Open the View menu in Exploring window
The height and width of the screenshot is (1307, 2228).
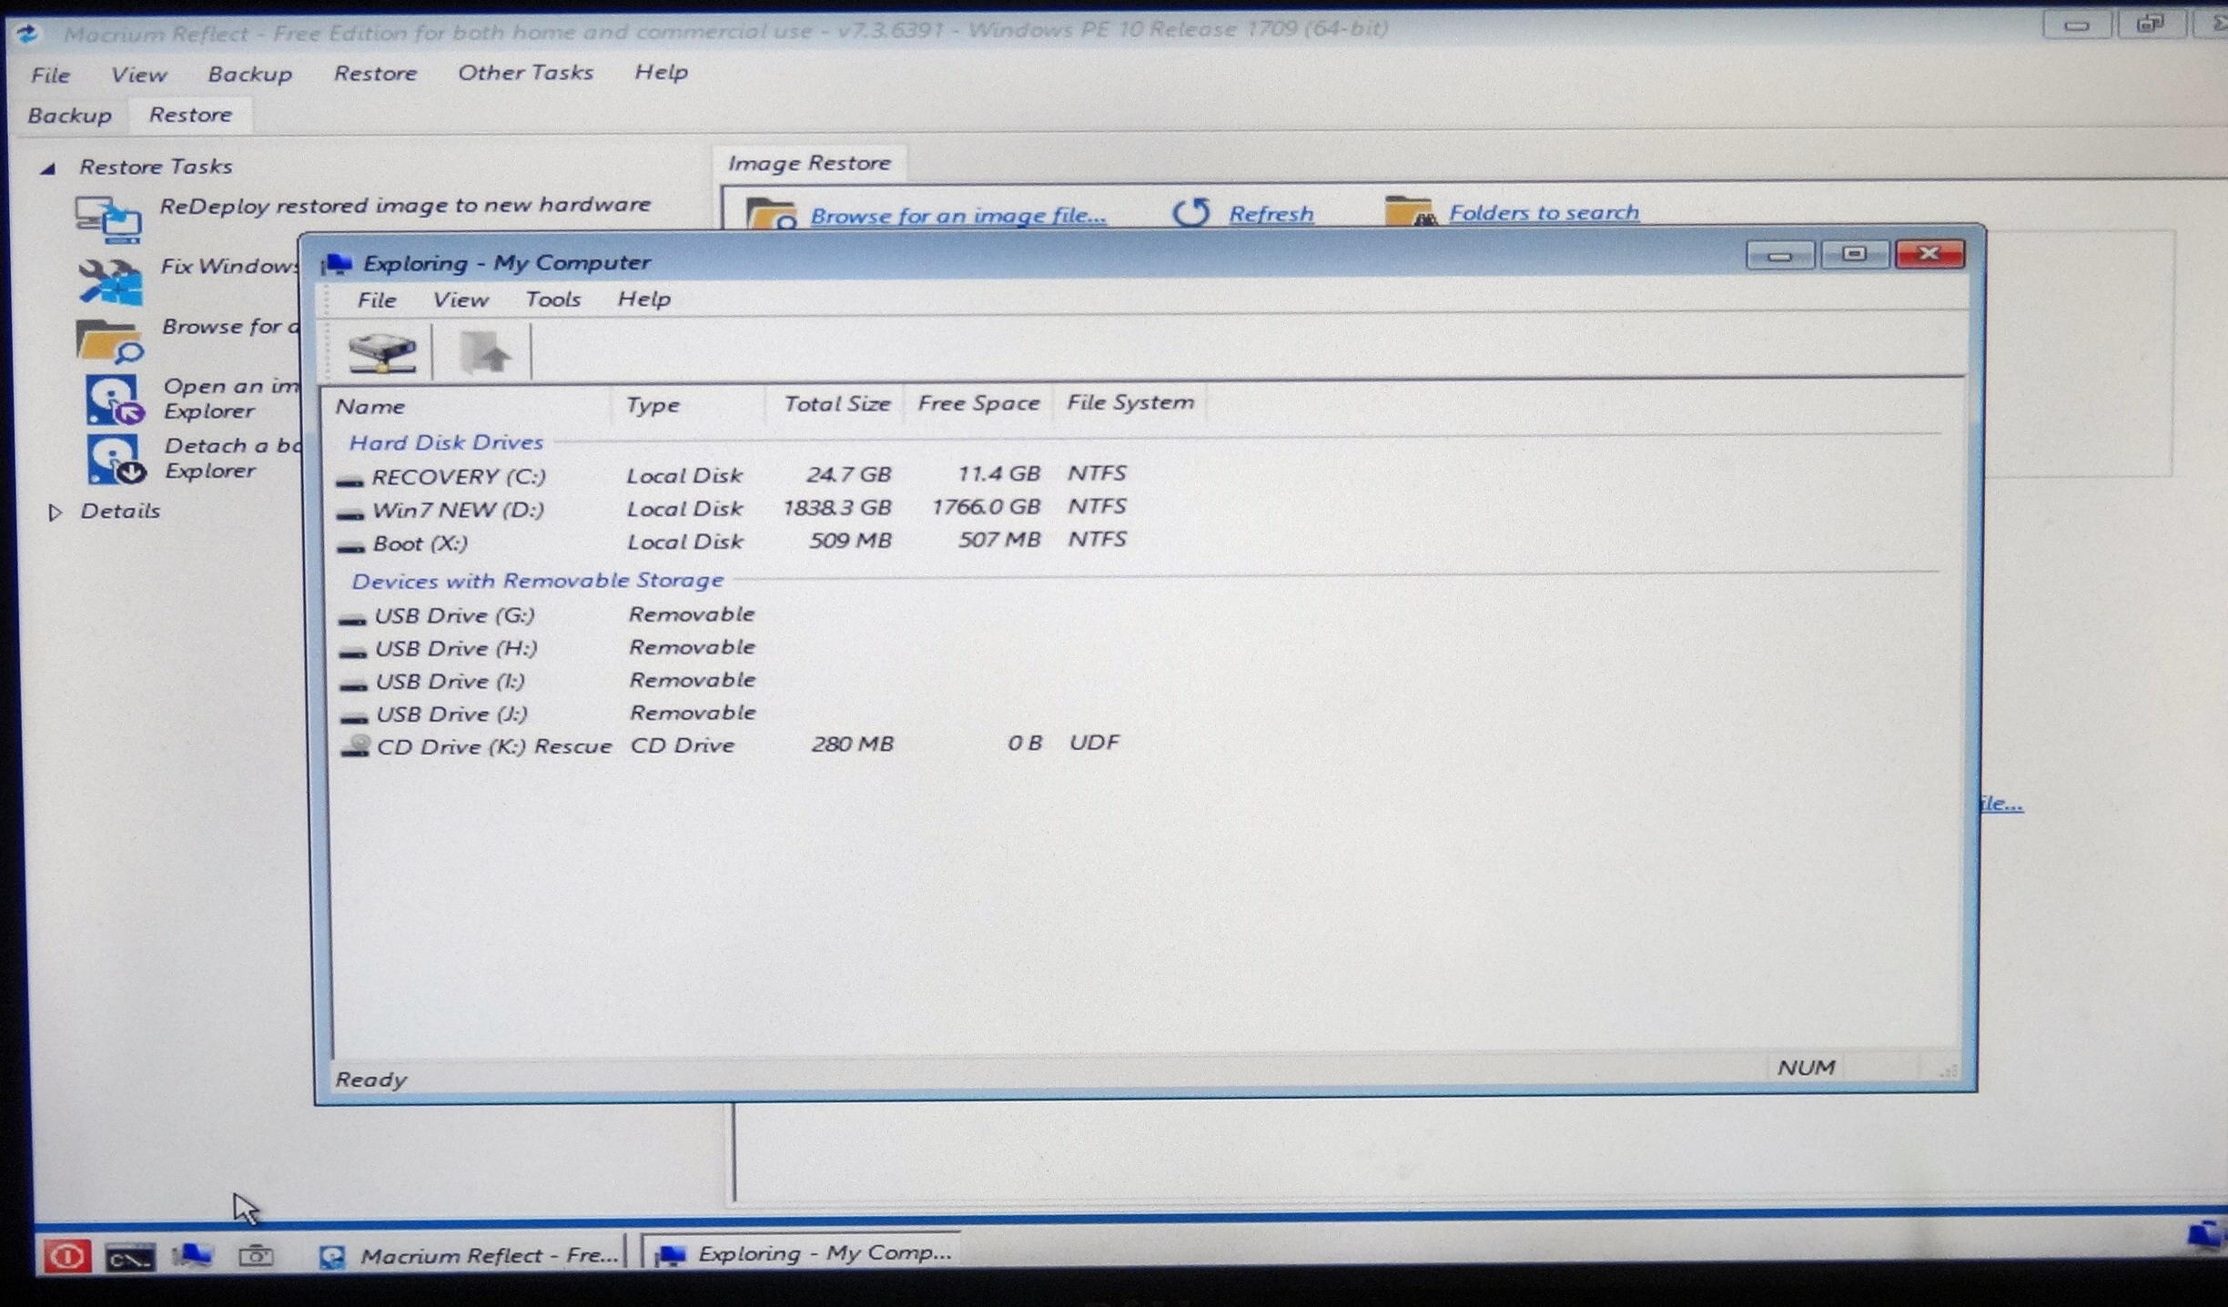[x=460, y=299]
